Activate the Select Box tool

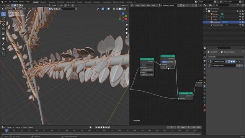click(3, 14)
